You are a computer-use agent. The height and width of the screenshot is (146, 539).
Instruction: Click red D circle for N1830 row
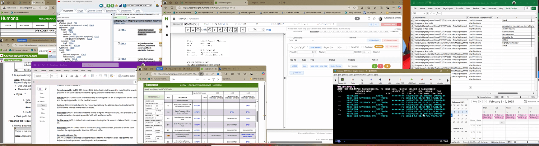380,66
